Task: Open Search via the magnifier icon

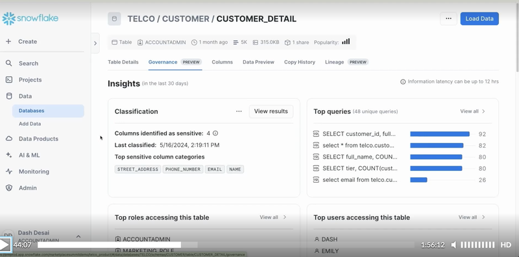Action: [9, 63]
